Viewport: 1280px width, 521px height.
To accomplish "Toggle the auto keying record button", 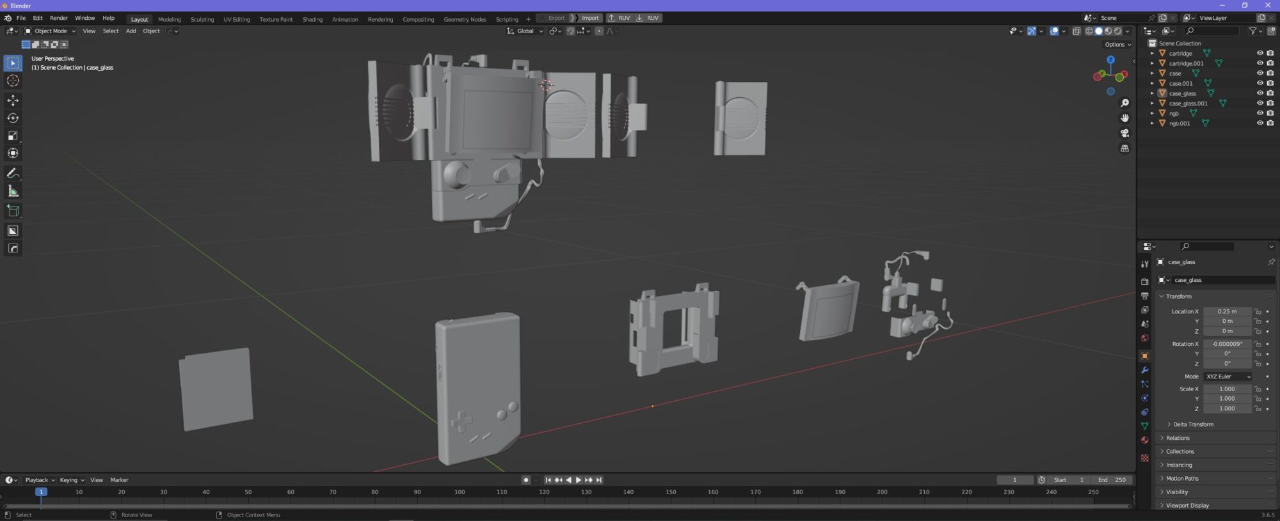I will point(525,480).
